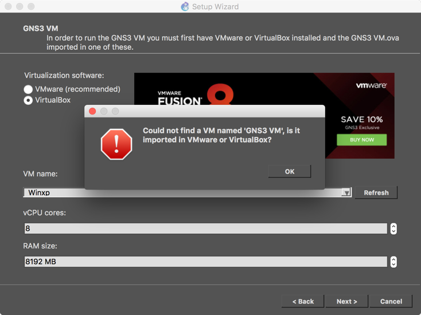The height and width of the screenshot is (315, 421).
Task: Click the vCPU cores input field
Action: point(206,229)
